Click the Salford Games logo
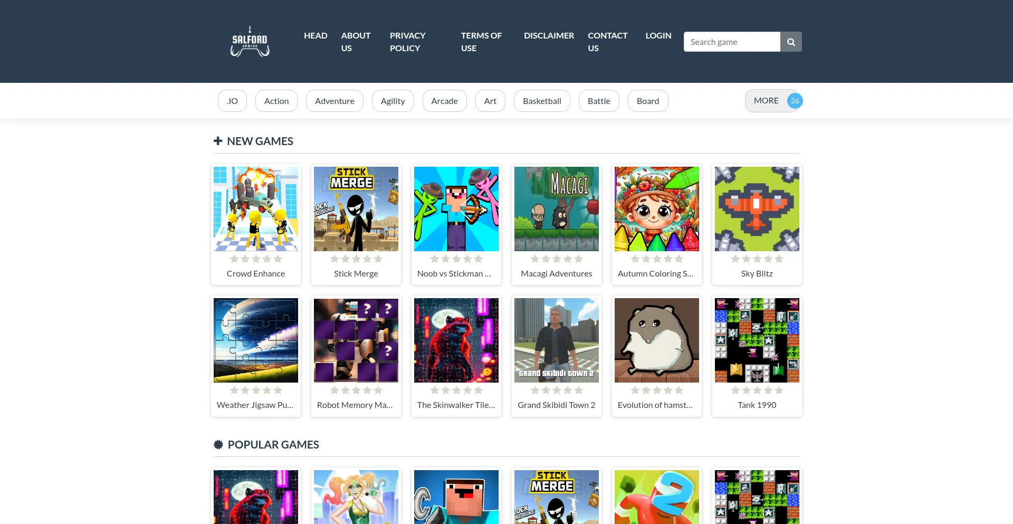The width and height of the screenshot is (1013, 524). 250,41
